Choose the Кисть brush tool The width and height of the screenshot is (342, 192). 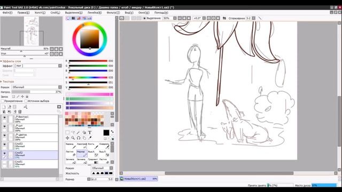[x=93, y=146]
